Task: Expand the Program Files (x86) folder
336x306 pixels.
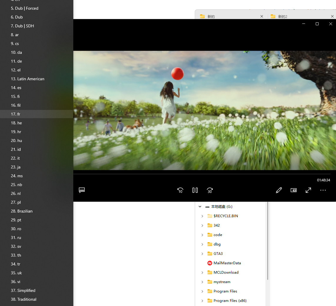Action: (x=202, y=301)
